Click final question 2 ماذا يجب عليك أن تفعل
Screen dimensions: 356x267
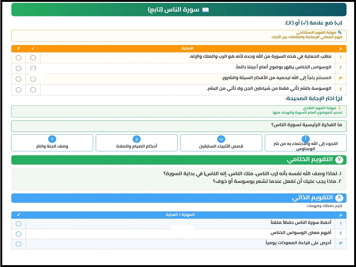click(x=277, y=182)
